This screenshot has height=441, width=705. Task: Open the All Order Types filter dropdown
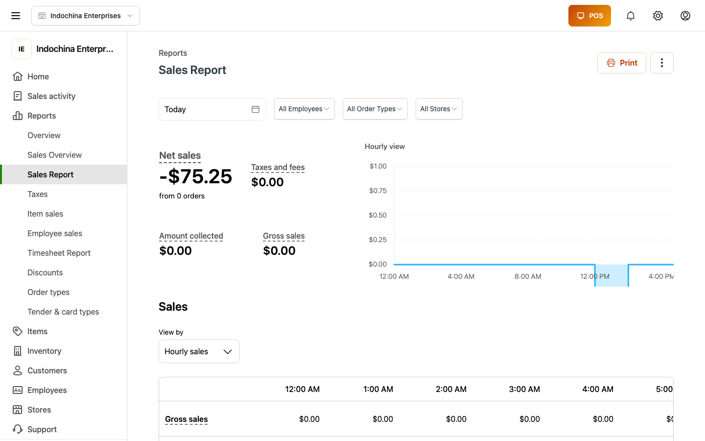(x=375, y=109)
